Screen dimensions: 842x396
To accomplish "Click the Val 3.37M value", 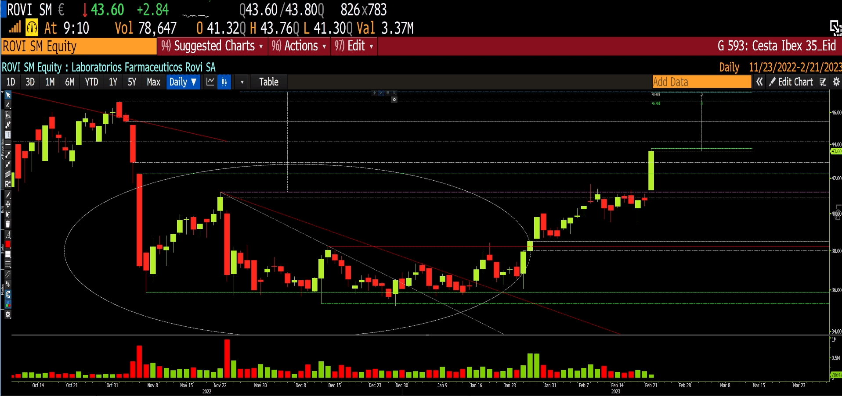I will point(385,28).
